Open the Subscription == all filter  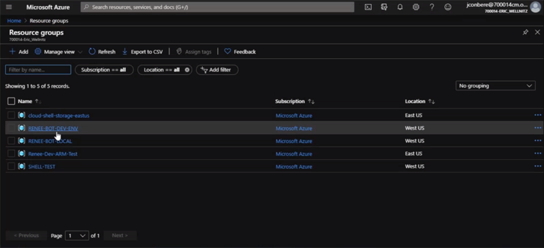[104, 70]
